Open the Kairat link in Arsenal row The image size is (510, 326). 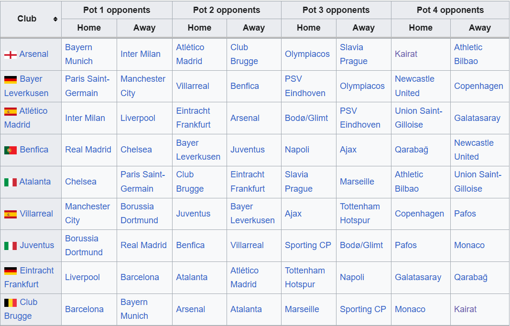pyautogui.click(x=406, y=54)
